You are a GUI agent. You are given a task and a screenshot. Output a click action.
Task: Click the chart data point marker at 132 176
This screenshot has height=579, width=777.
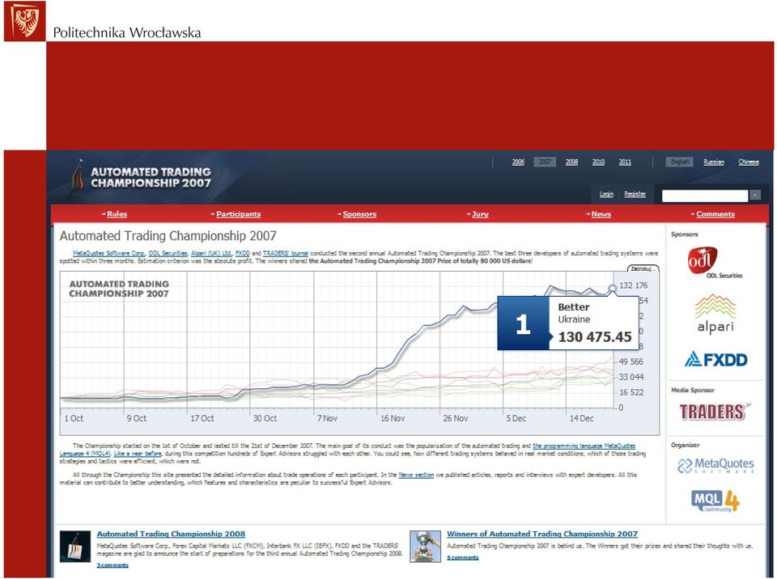(613, 288)
